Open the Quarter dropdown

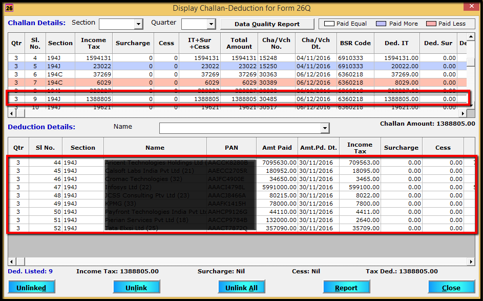click(x=211, y=24)
